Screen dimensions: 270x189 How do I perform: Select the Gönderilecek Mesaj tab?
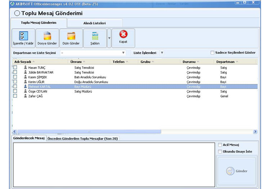29,138
